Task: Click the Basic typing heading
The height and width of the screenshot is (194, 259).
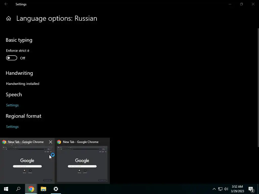Action: [x=19, y=40]
